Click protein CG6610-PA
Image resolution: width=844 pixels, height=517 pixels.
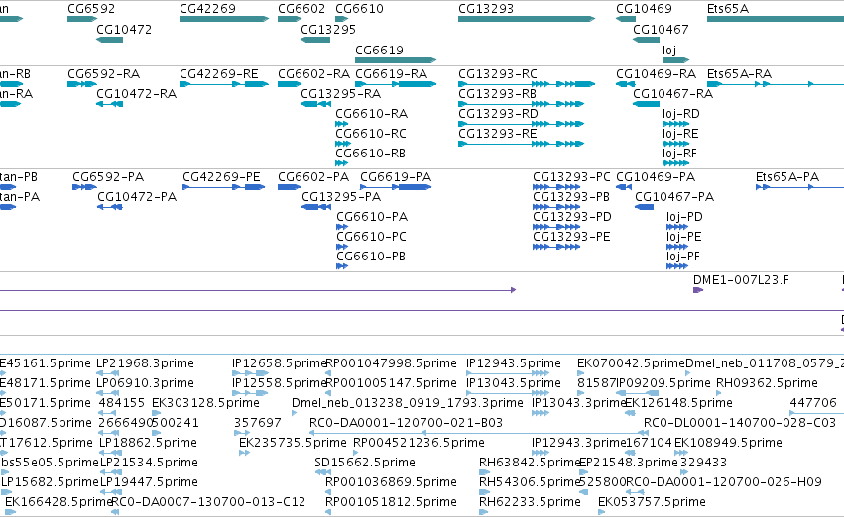pyautogui.click(x=372, y=217)
